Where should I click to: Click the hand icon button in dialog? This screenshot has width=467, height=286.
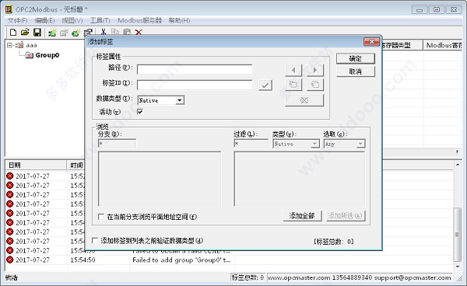[293, 85]
